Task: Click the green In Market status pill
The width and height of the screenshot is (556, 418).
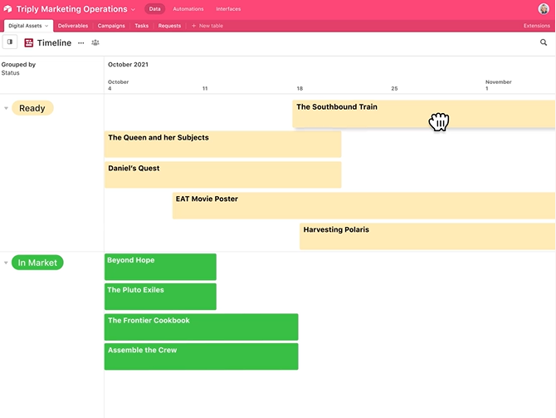Action: tap(37, 263)
